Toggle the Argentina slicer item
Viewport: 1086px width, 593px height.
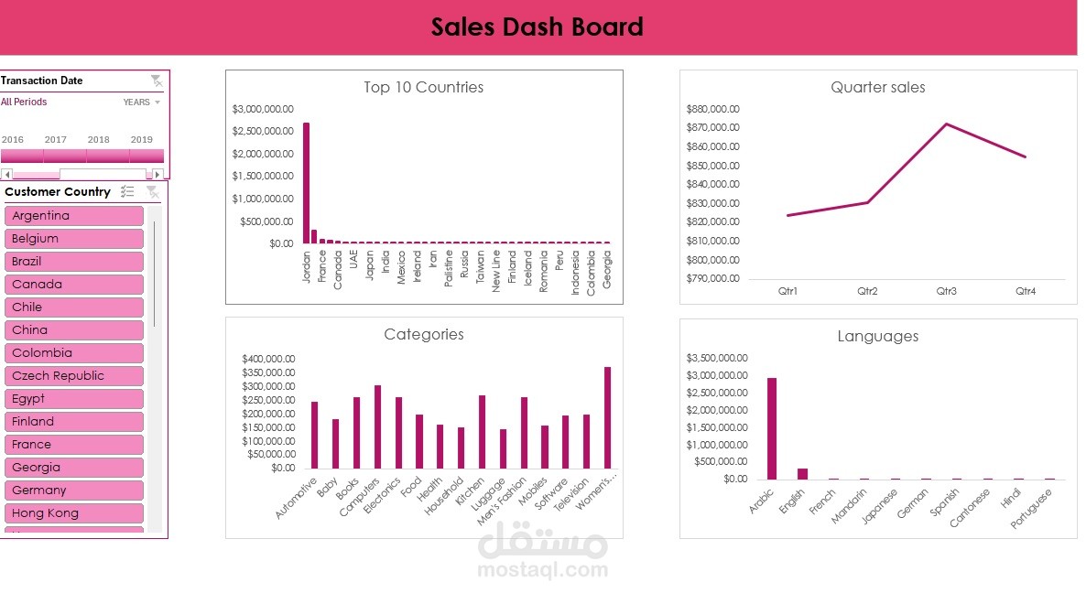74,215
